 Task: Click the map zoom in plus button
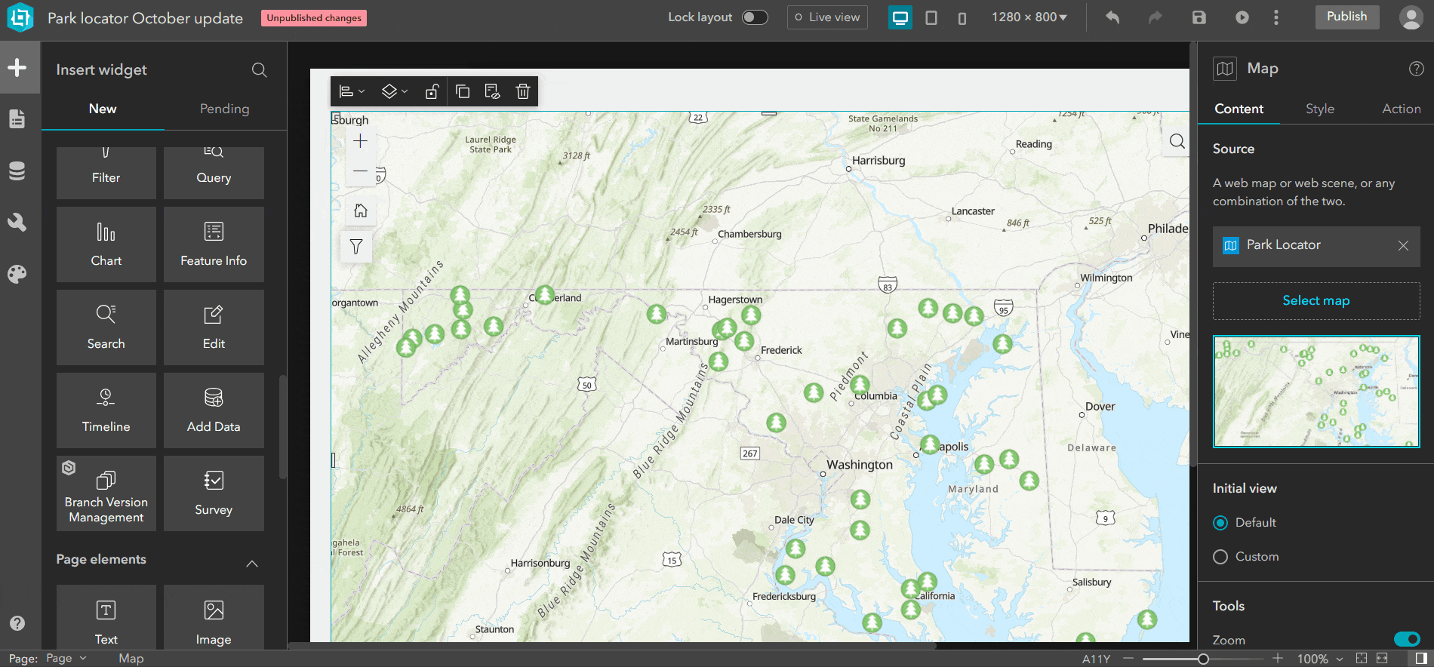[361, 141]
